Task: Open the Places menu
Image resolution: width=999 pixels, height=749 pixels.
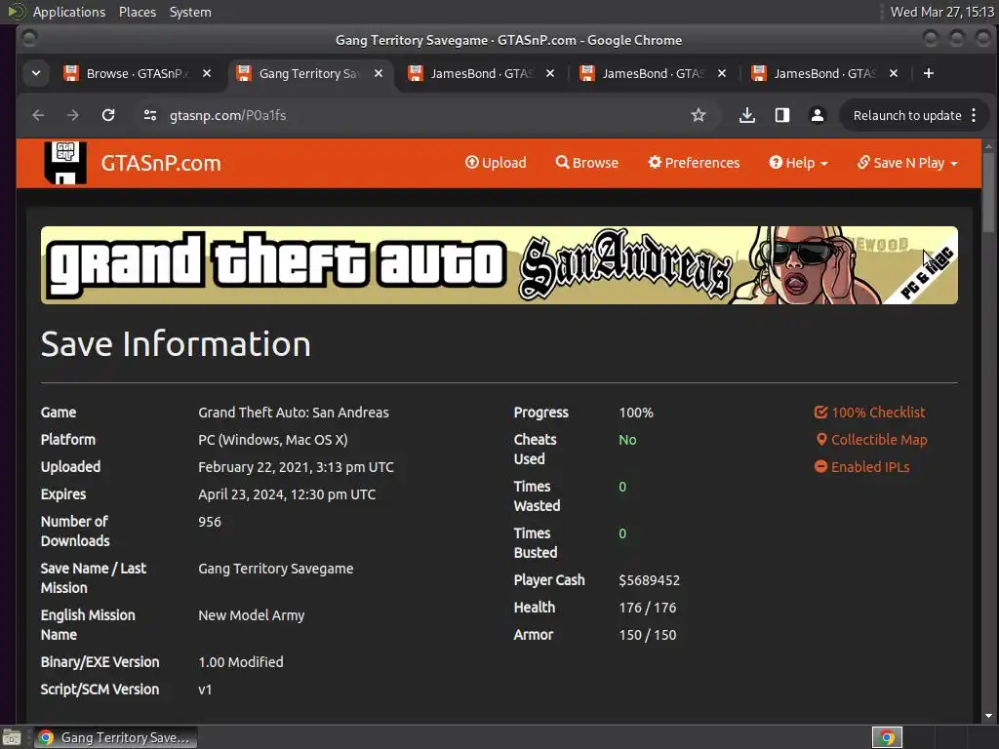Action: coord(137,12)
